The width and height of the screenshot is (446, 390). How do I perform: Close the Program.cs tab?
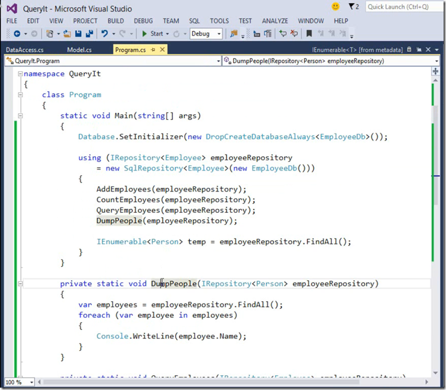162,49
